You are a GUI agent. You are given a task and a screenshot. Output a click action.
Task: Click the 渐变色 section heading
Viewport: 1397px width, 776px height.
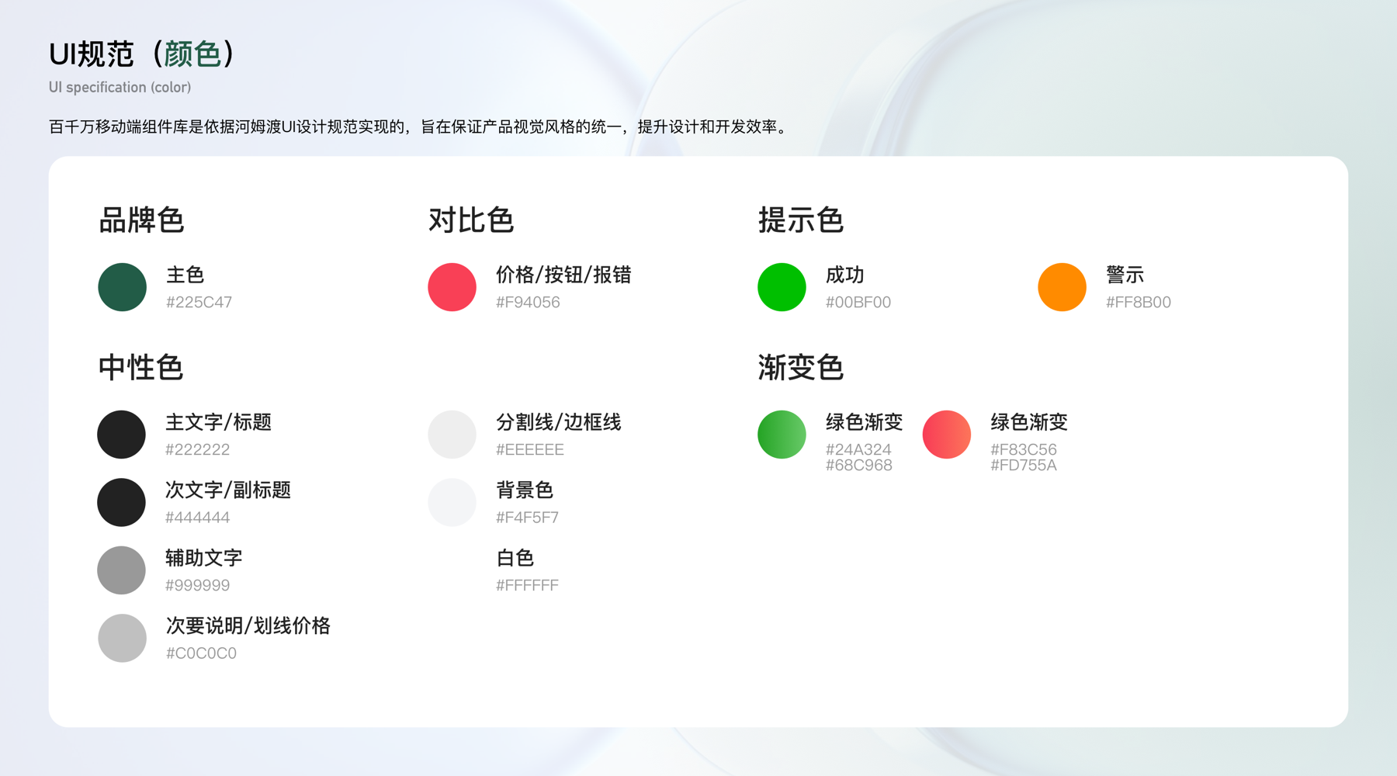(x=801, y=368)
